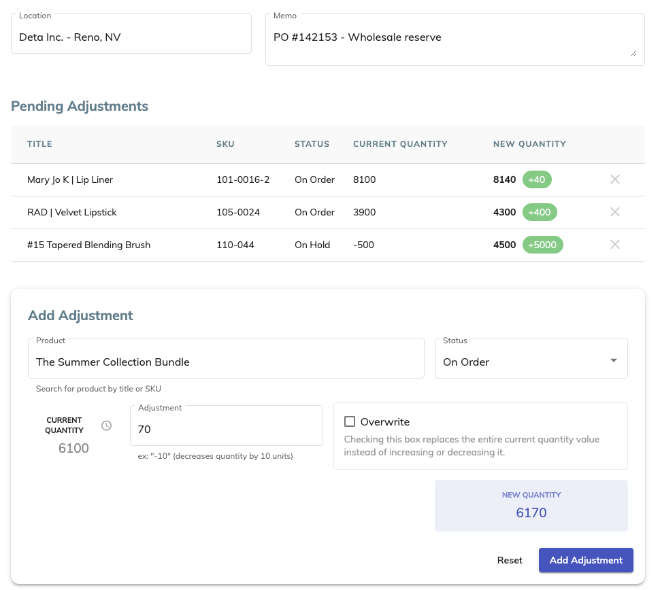Image resolution: width=660 pixels, height=590 pixels.
Task: Click the +400 change badge
Action: [540, 212]
